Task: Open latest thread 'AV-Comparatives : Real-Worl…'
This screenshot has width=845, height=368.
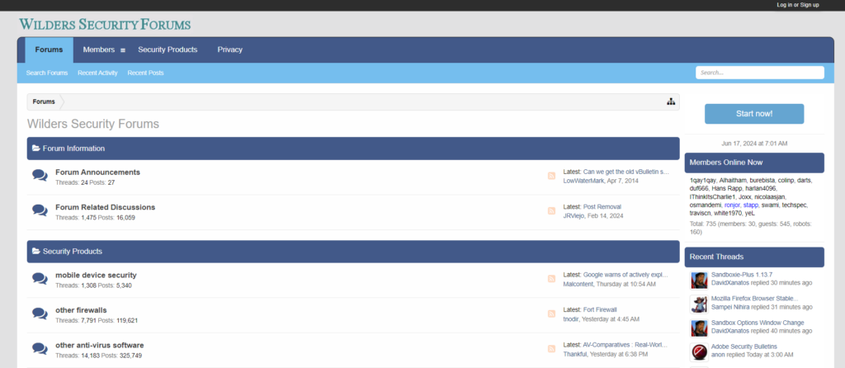Action: 625,345
